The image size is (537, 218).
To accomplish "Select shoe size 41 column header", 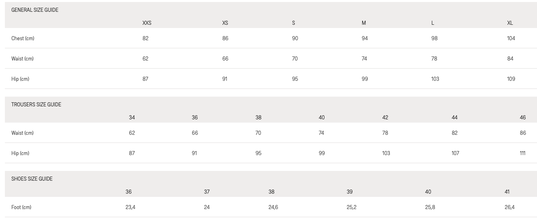I will click(x=507, y=192).
